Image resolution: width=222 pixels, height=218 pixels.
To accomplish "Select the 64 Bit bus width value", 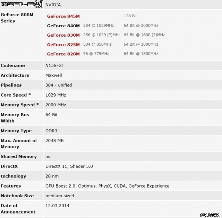I will (52, 115).
